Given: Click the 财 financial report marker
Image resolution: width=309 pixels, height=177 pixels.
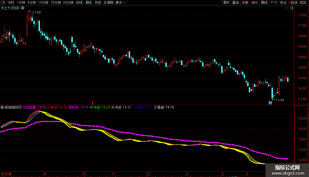Looking at the screenshot, I should click(270, 103).
